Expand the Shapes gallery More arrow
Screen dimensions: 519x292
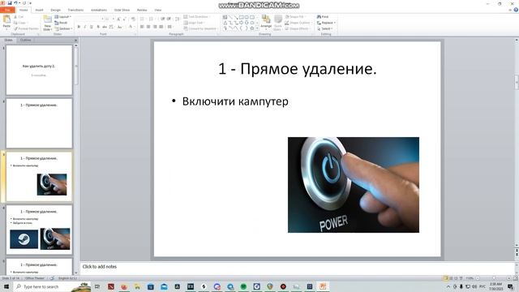pos(257,29)
